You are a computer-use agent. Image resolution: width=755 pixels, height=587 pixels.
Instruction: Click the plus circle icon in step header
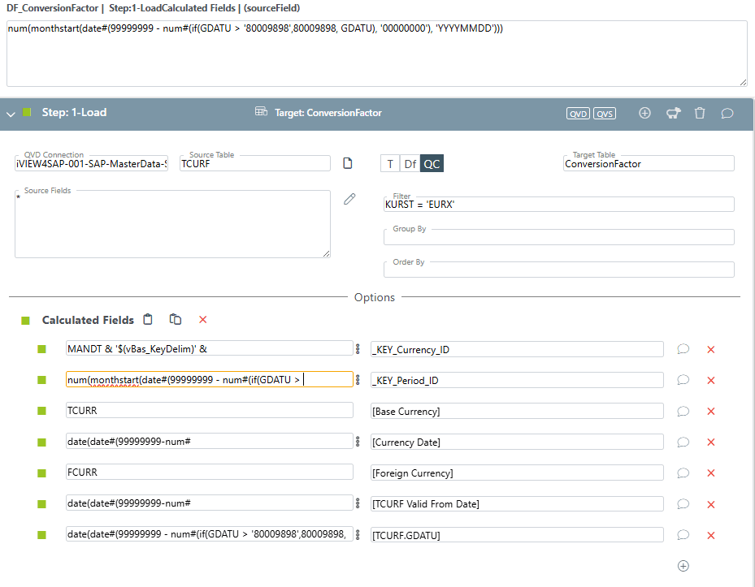point(644,113)
